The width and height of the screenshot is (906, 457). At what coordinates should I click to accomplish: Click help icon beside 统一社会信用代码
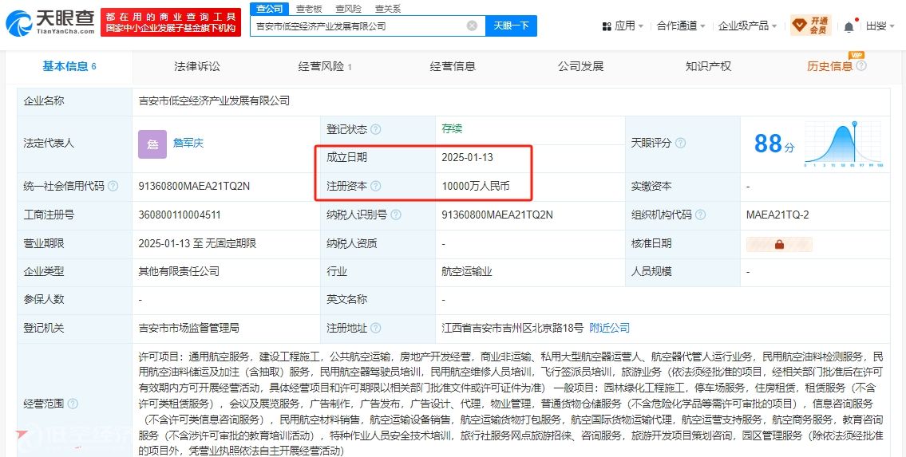(113, 187)
